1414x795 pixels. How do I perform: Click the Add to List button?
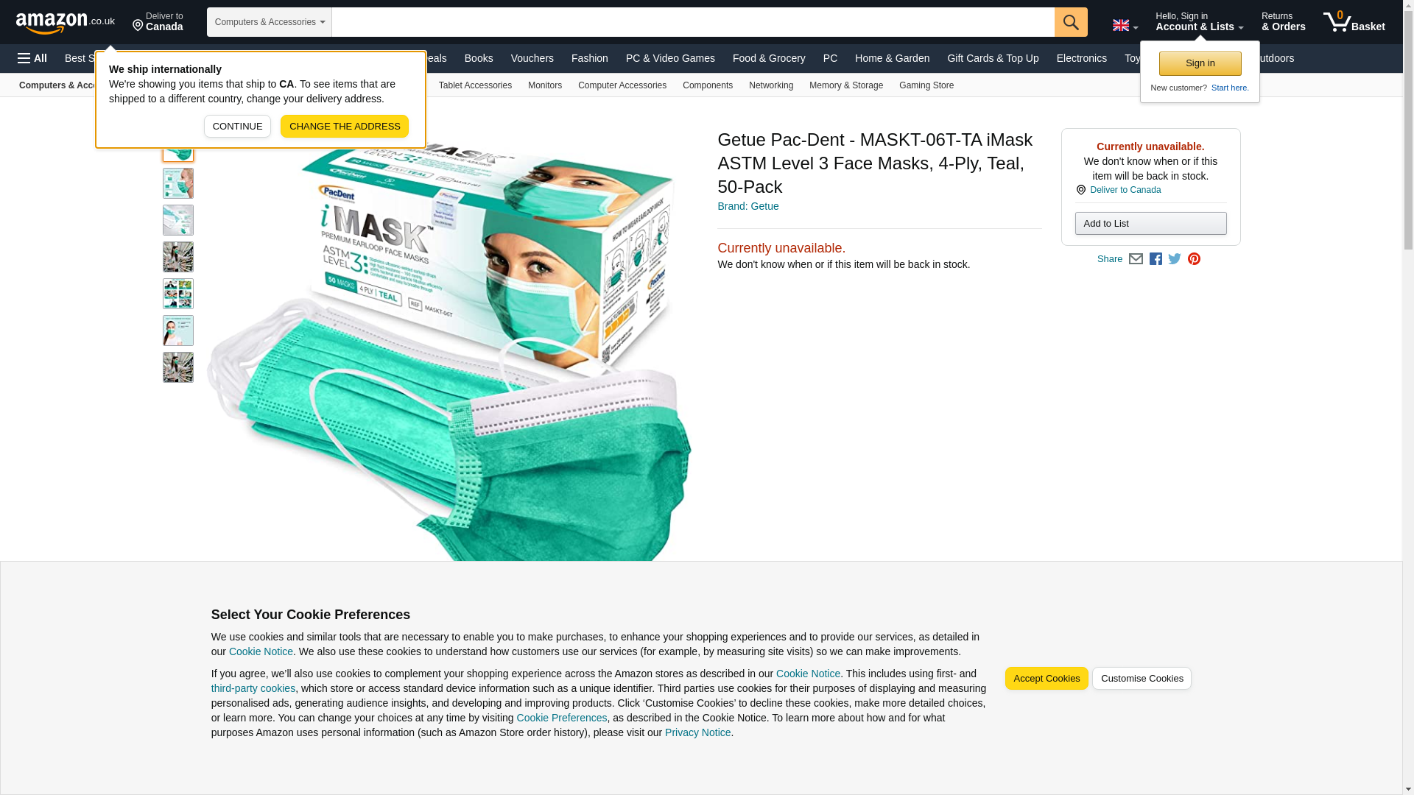[x=1150, y=224]
